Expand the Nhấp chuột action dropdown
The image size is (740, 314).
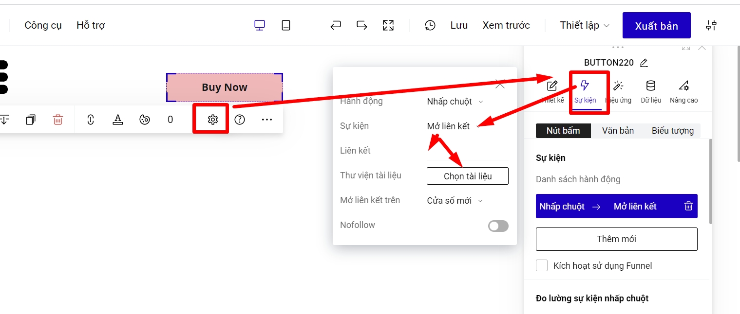(x=455, y=102)
